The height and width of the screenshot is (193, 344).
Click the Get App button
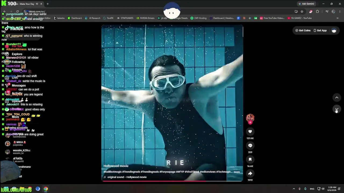click(320, 31)
